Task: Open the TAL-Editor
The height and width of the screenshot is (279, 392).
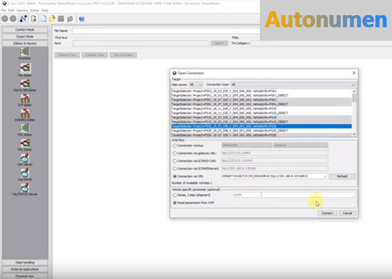Action: point(25,69)
